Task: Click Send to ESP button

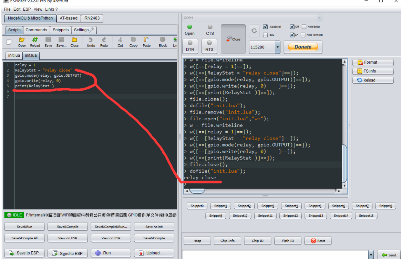Action: point(68,253)
